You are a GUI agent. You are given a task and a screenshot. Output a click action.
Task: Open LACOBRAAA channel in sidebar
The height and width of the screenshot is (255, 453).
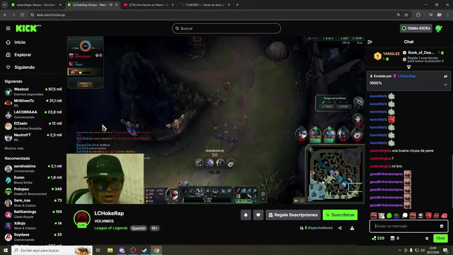(x=33, y=114)
